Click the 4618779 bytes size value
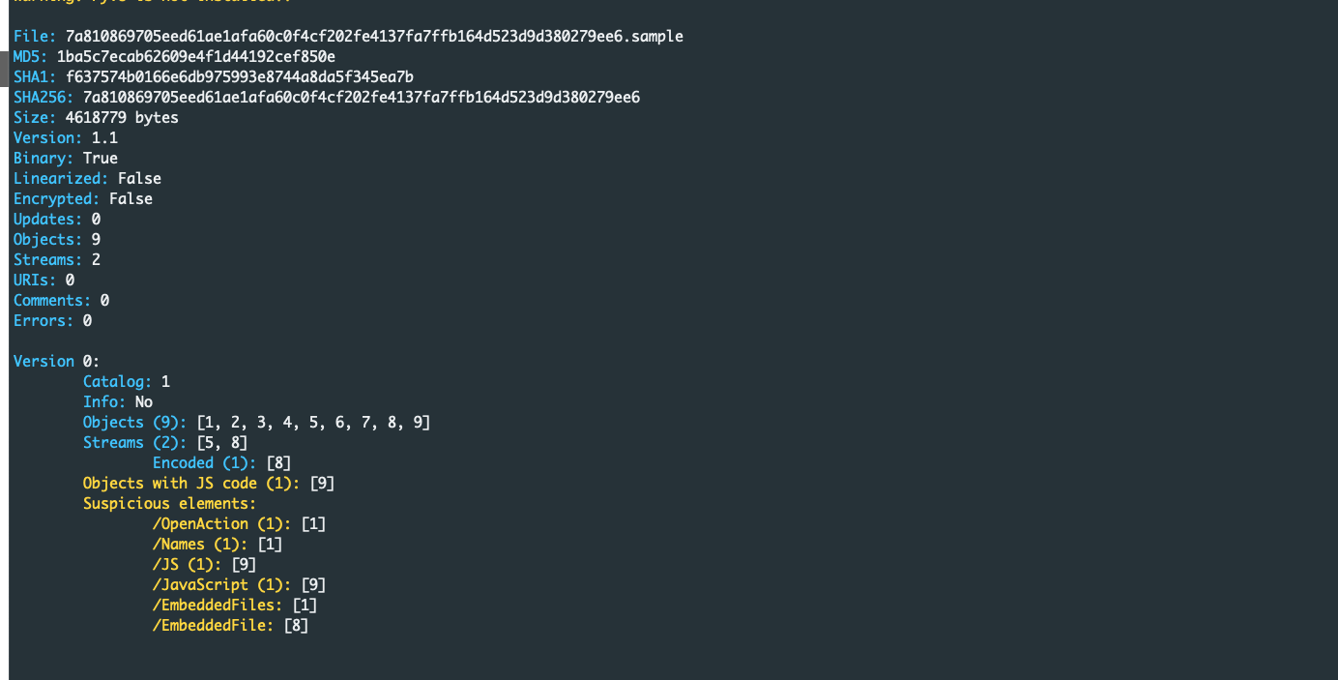1338x680 pixels. (x=122, y=118)
